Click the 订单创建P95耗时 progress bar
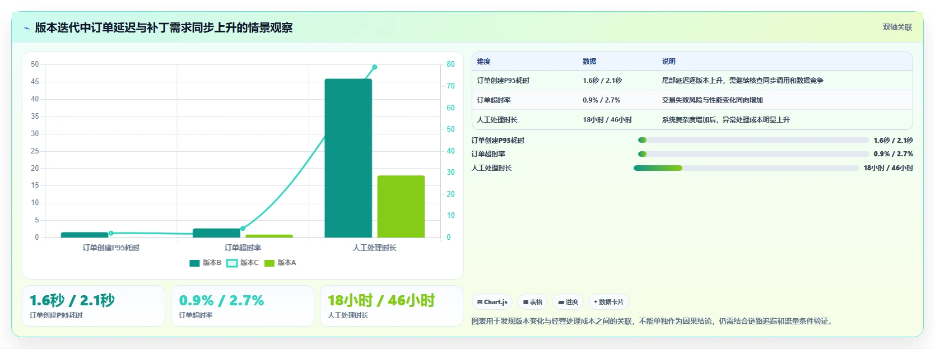Screen dimensions: 935x349 753,140
